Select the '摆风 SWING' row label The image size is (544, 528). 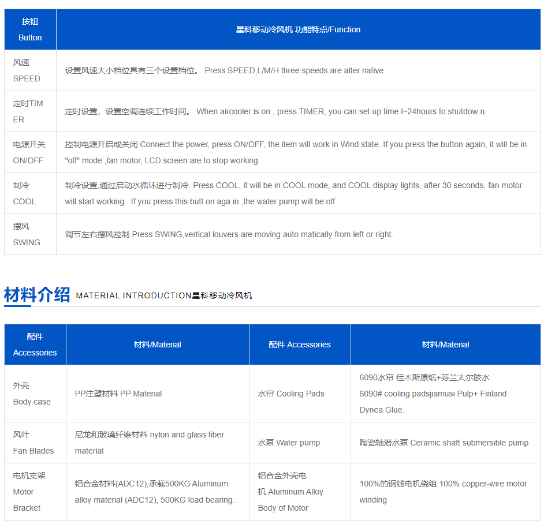click(30, 234)
